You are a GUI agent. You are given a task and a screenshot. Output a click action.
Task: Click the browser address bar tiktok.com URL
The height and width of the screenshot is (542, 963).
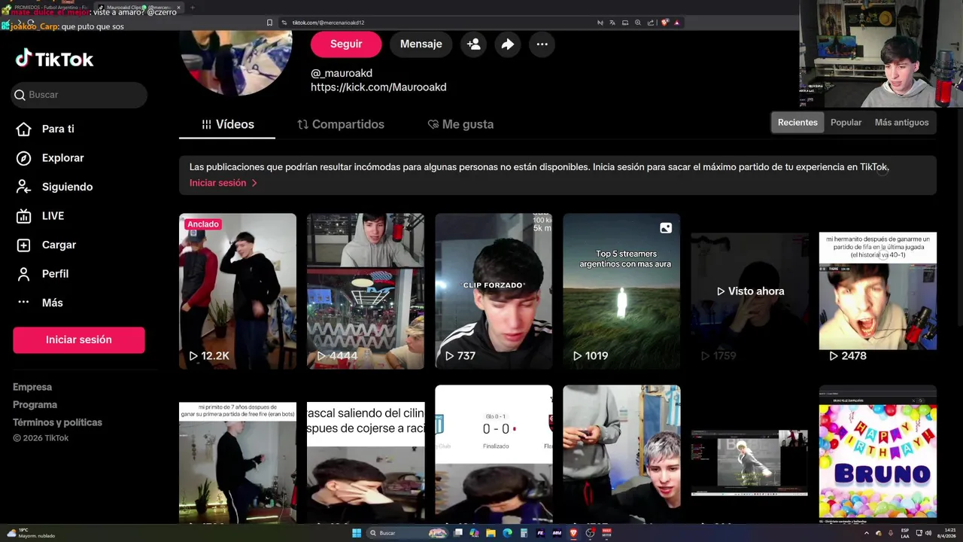click(x=328, y=23)
